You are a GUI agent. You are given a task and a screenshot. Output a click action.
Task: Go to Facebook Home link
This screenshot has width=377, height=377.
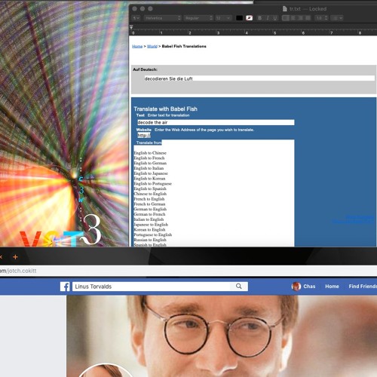(332, 287)
